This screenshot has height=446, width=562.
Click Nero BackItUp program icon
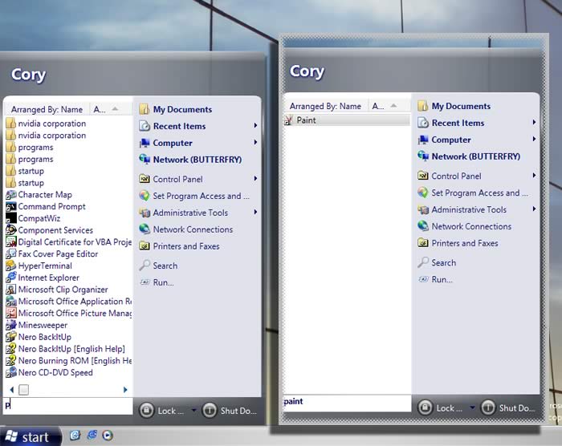pyautogui.click(x=11, y=337)
